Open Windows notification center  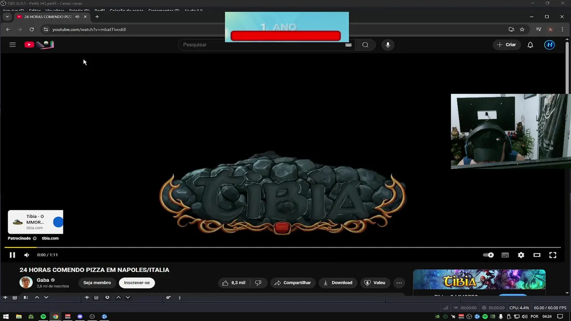click(x=560, y=317)
